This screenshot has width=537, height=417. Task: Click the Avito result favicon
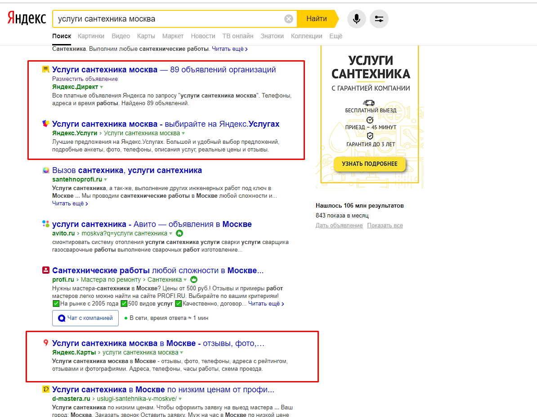[45, 224]
